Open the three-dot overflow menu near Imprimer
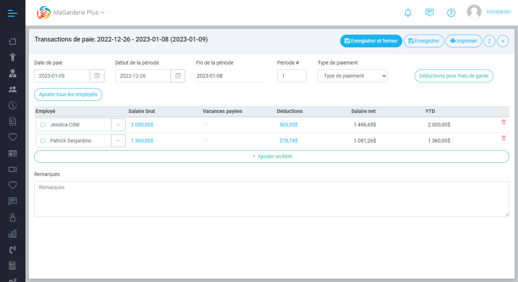Screen dimensions: 518x282 489,41
